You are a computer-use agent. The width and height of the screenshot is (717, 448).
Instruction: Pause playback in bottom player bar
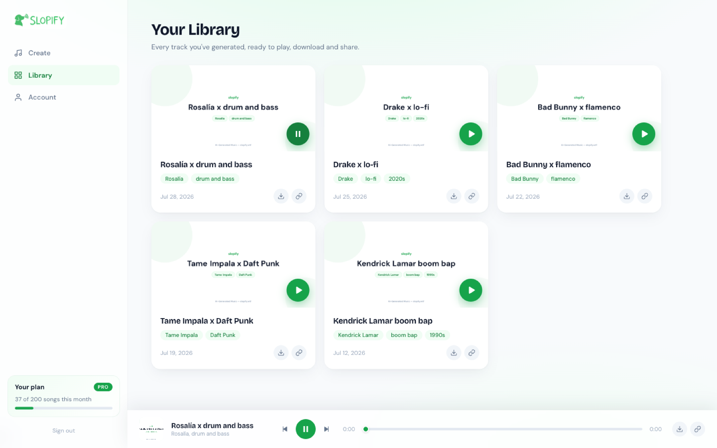tap(306, 429)
